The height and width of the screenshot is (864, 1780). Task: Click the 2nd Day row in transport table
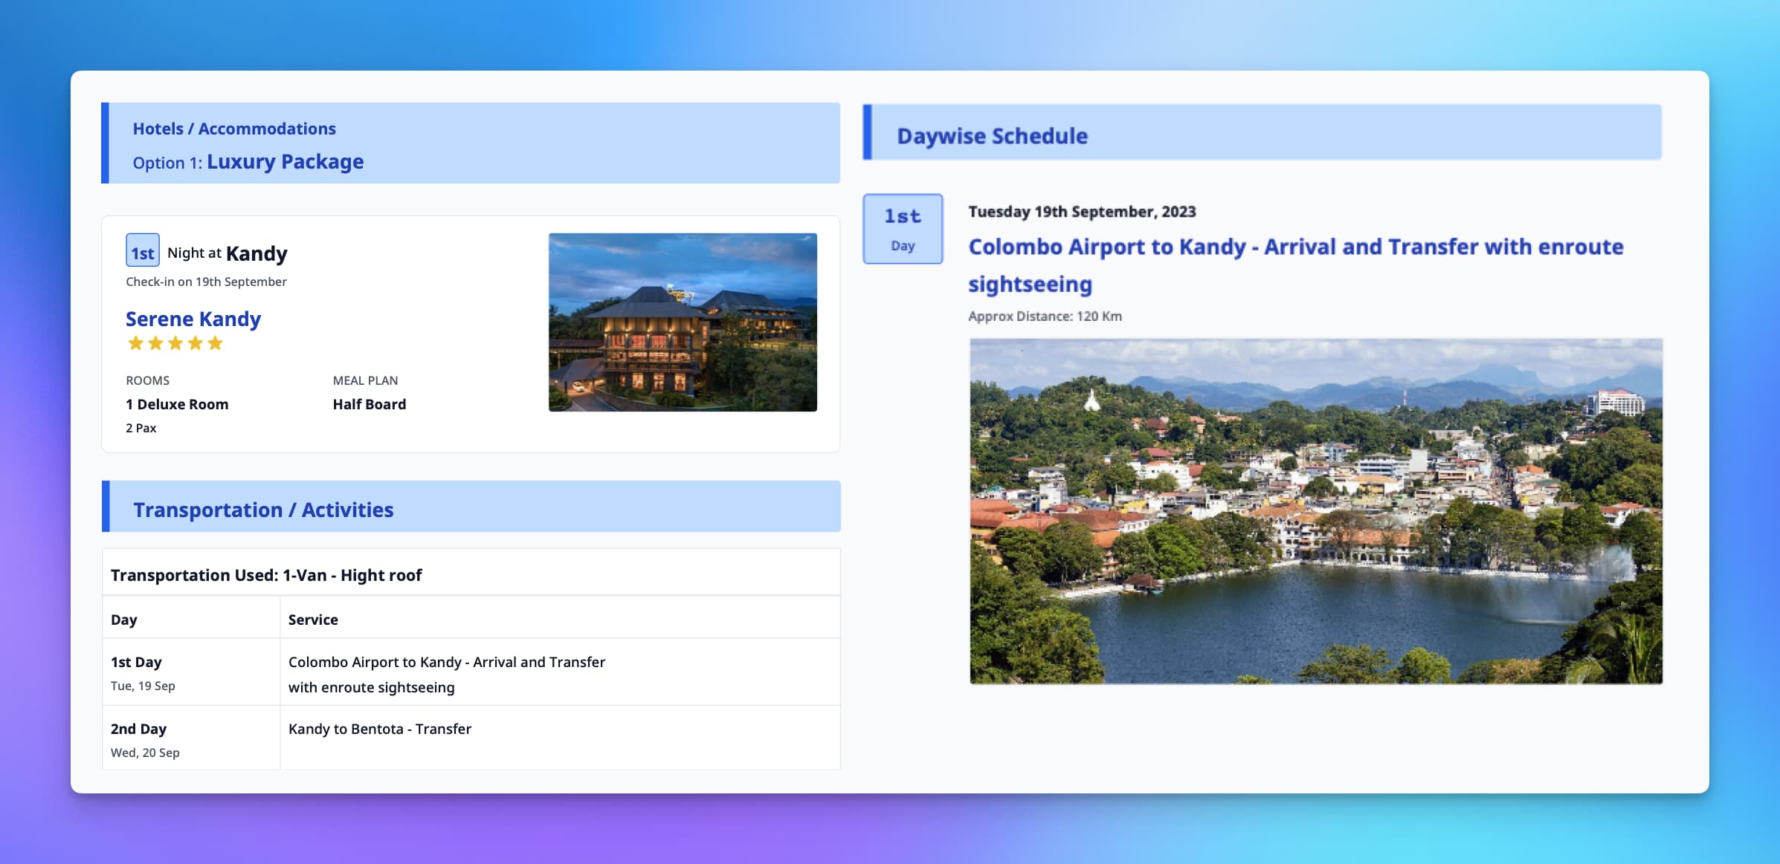138,729
